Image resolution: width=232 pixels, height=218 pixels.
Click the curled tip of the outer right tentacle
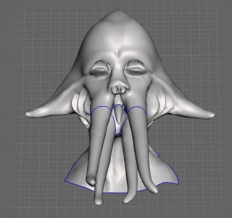(154, 190)
